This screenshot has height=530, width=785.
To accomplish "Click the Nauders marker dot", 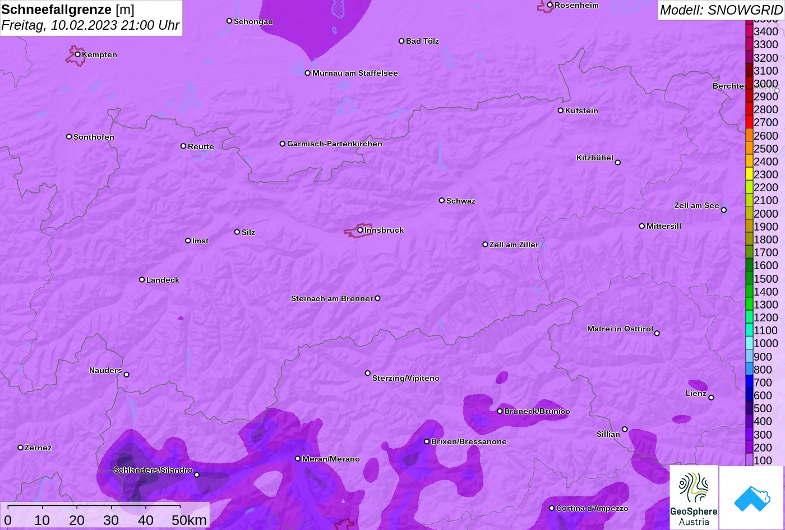I will (127, 375).
